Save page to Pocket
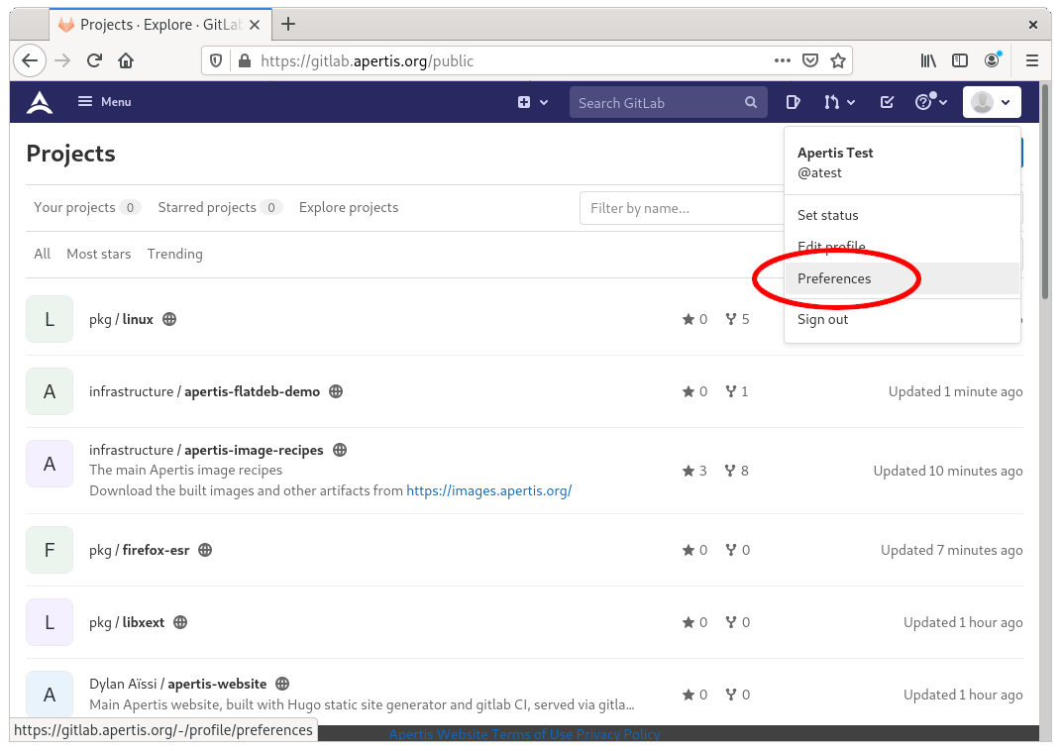The height and width of the screenshot is (751, 1061). [810, 60]
